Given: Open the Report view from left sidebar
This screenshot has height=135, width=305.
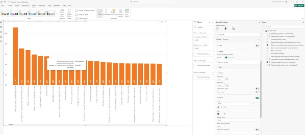Looking at the screenshot, I should click(x=1, y=23).
